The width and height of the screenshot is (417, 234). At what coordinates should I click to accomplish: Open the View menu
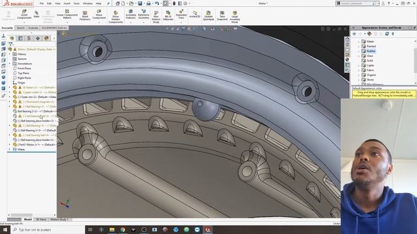click(57, 3)
